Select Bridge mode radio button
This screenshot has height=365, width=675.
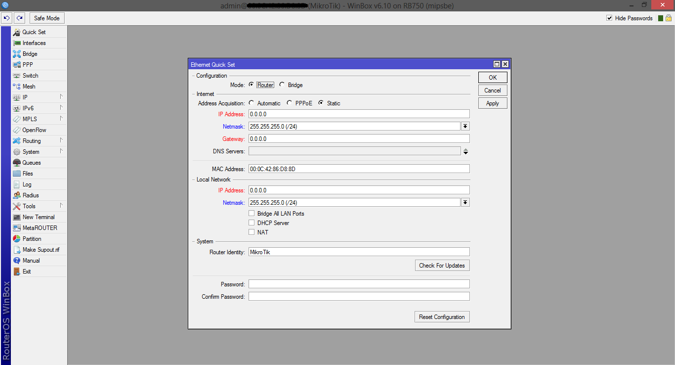point(282,85)
